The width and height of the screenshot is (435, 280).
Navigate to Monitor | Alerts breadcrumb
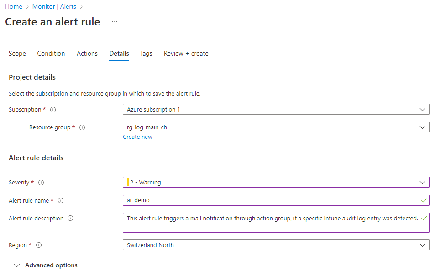[55, 6]
